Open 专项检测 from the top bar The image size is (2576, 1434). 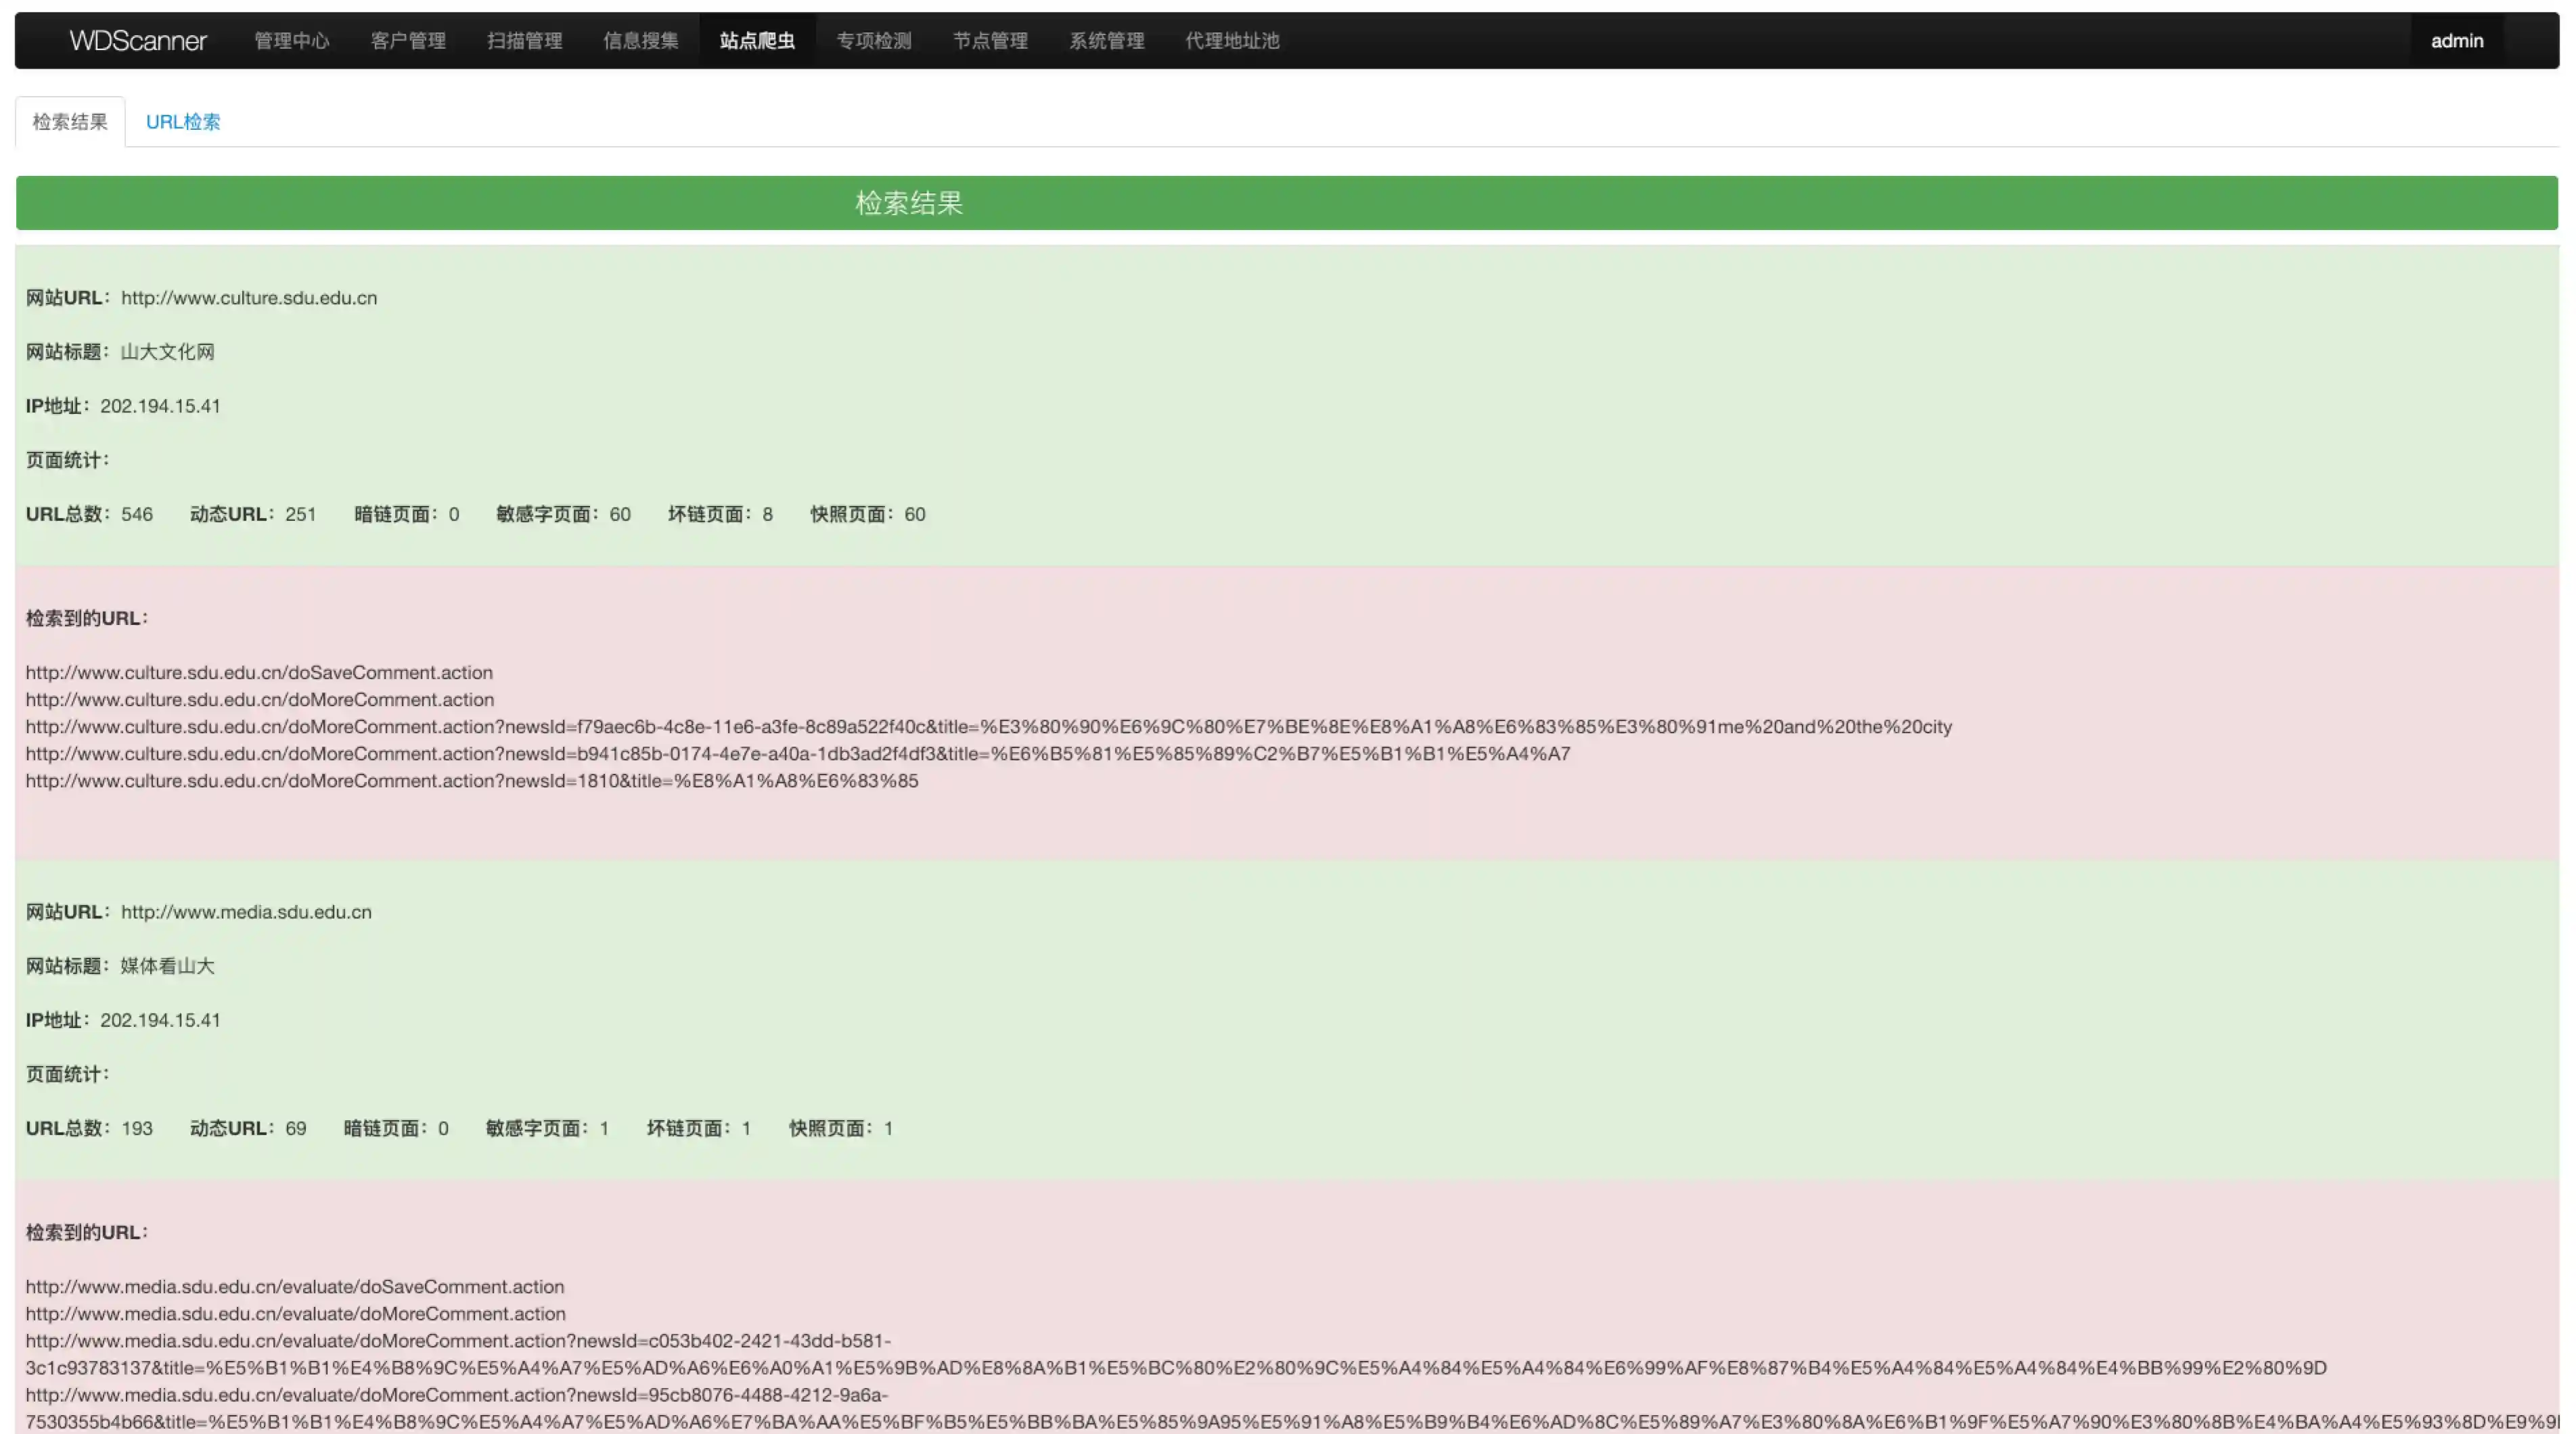click(x=873, y=41)
